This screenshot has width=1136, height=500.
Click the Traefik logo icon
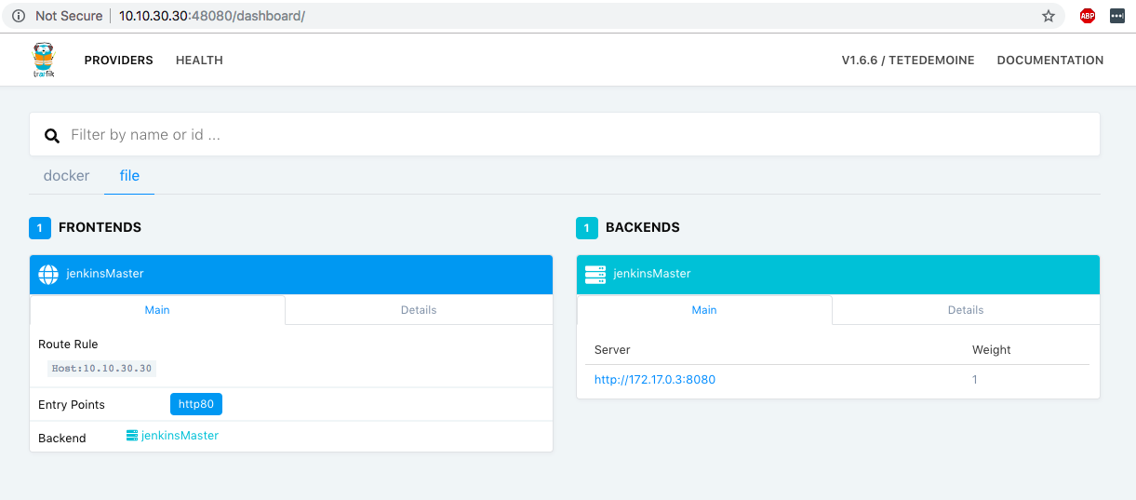click(43, 60)
